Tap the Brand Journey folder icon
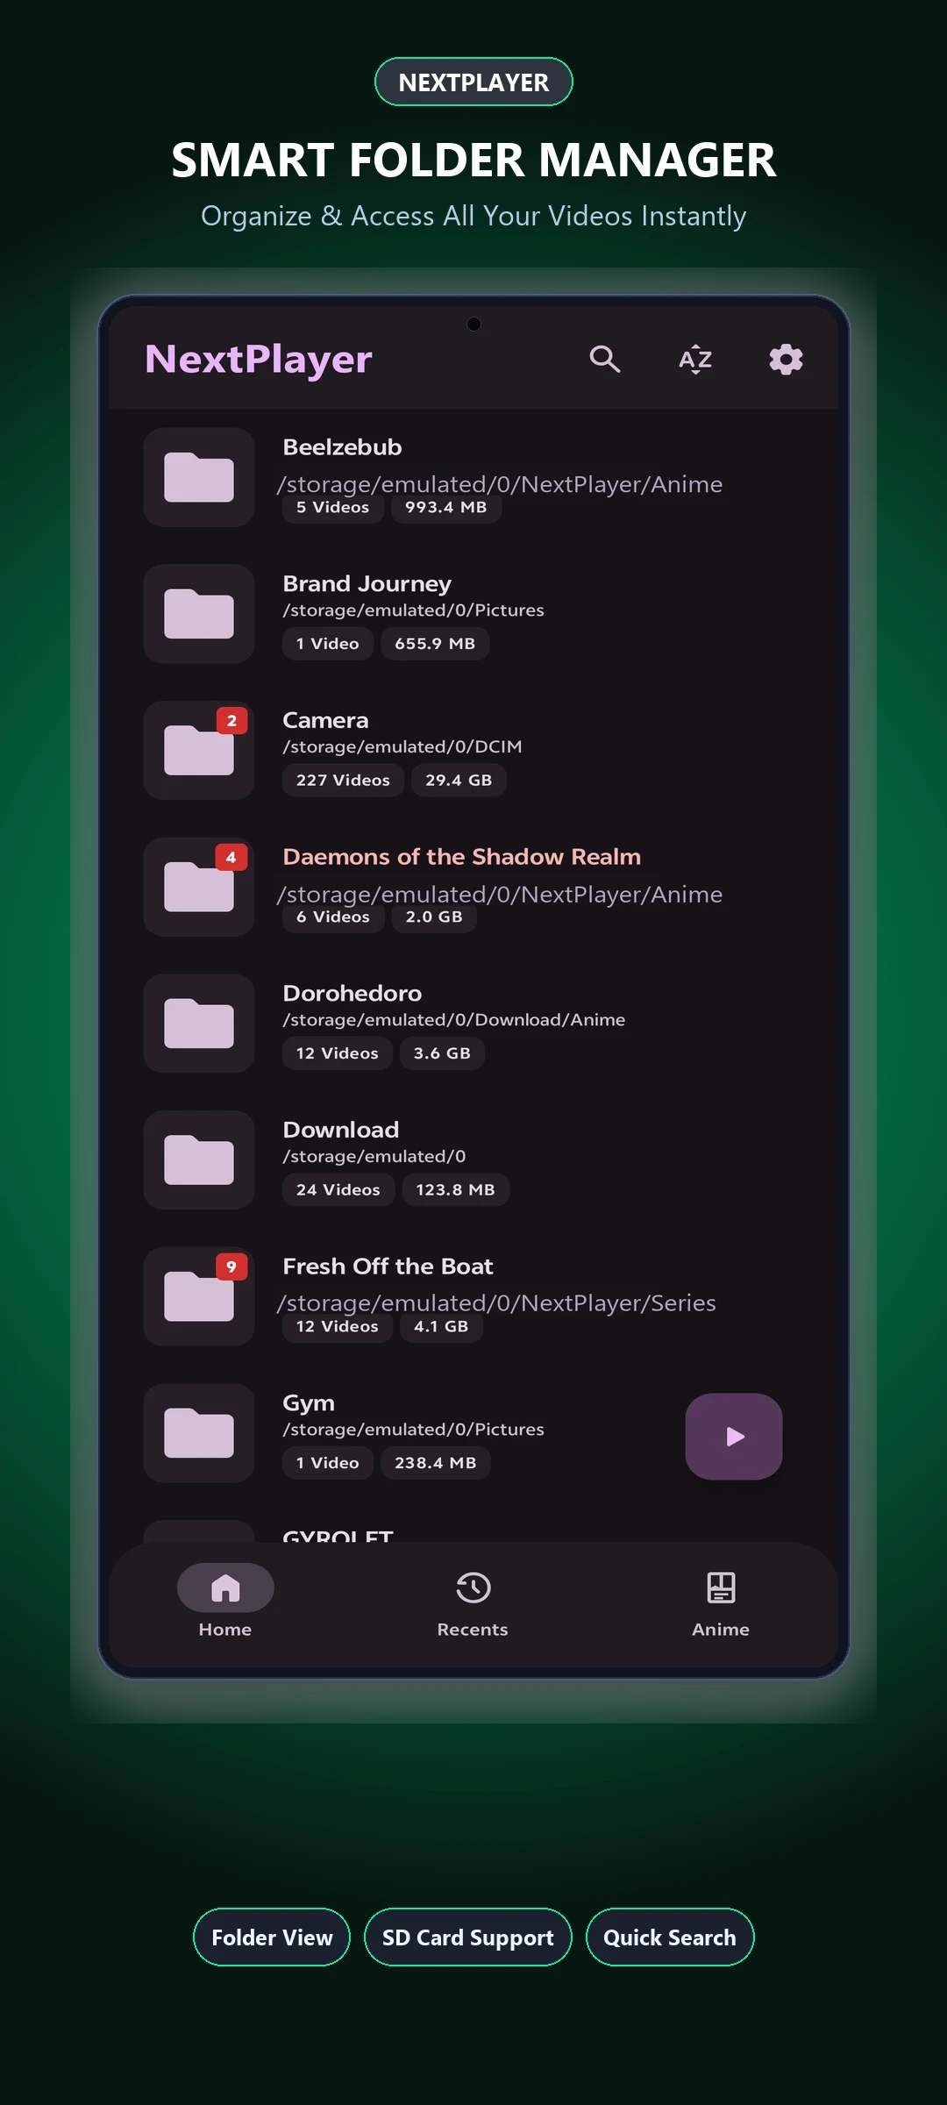Screen dimensions: 947x2105 [x=199, y=614]
